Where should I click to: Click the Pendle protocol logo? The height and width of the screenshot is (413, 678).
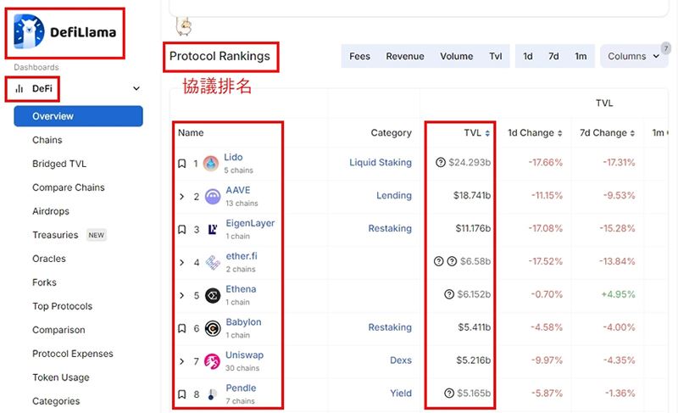tap(211, 394)
